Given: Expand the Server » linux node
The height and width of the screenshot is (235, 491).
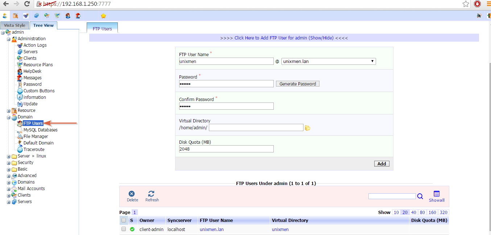Looking at the screenshot, I should 9,156.
